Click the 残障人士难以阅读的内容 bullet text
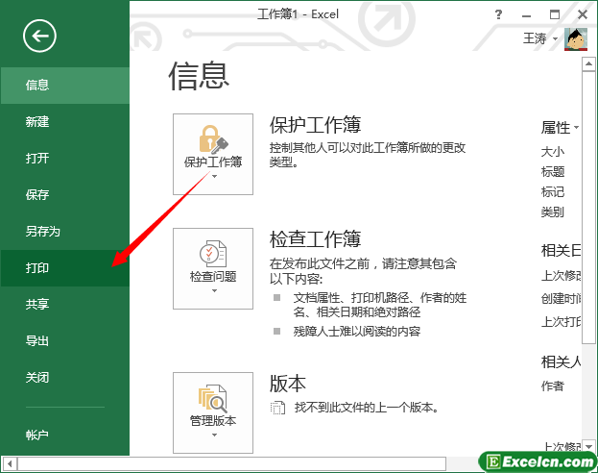The width and height of the screenshot is (598, 473). [x=357, y=332]
